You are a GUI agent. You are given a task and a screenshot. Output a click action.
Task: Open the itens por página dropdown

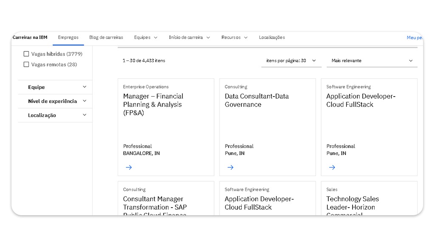291,60
